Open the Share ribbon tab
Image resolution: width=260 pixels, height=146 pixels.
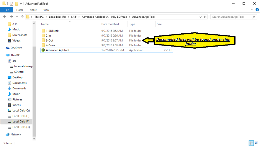coord(33,10)
